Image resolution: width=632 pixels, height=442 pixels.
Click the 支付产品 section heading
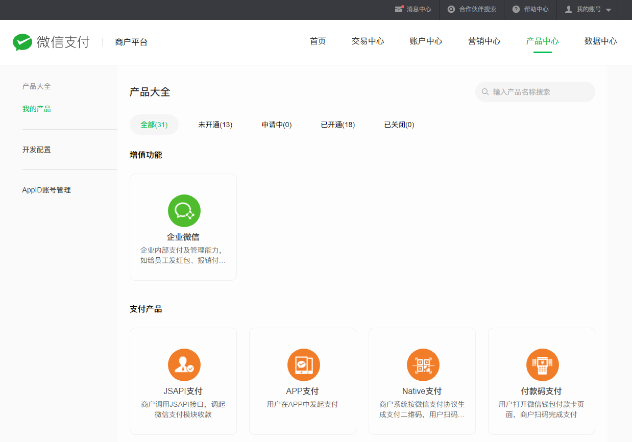click(x=146, y=309)
